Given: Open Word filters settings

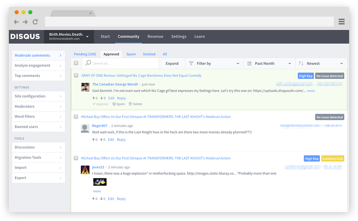Looking at the screenshot, I should pyautogui.click(x=38, y=117).
